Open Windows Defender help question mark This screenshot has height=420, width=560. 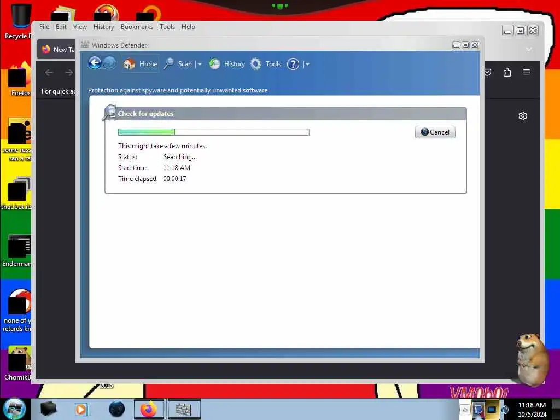point(293,65)
